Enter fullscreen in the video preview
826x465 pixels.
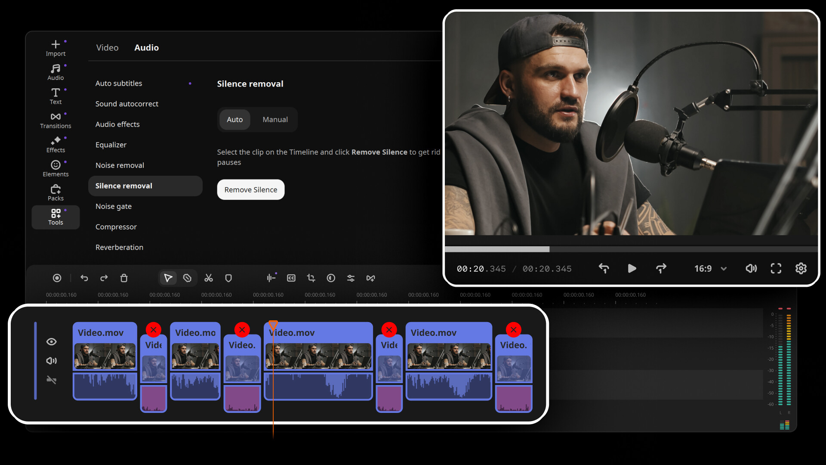pos(776,268)
